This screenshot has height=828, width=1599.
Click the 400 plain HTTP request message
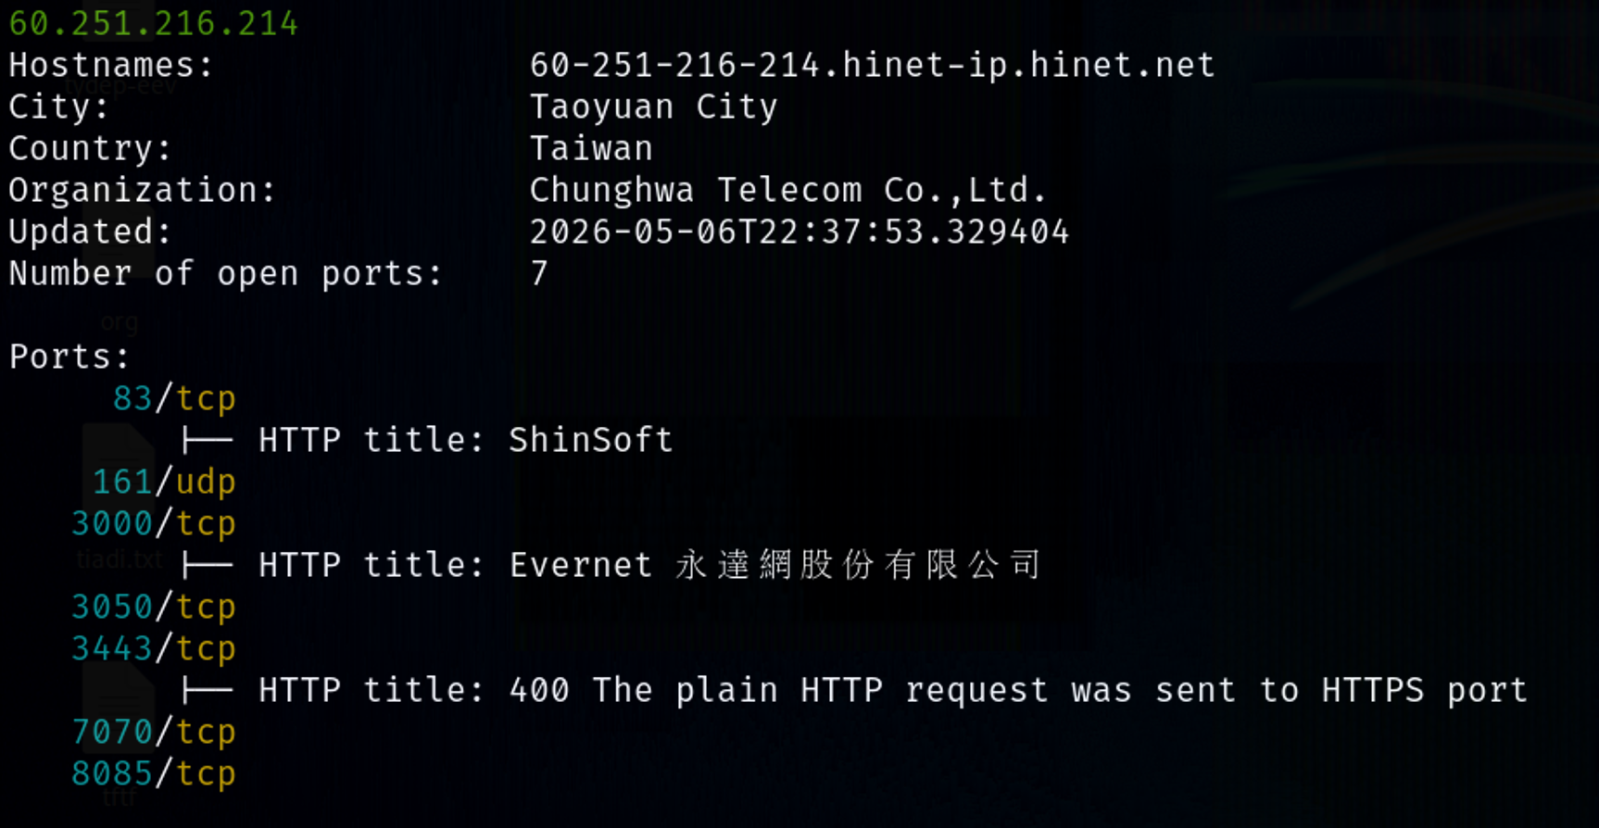[1018, 690]
